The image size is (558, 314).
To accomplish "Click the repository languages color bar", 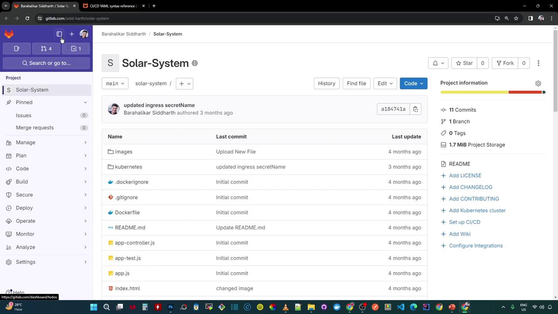I will pyautogui.click(x=493, y=92).
